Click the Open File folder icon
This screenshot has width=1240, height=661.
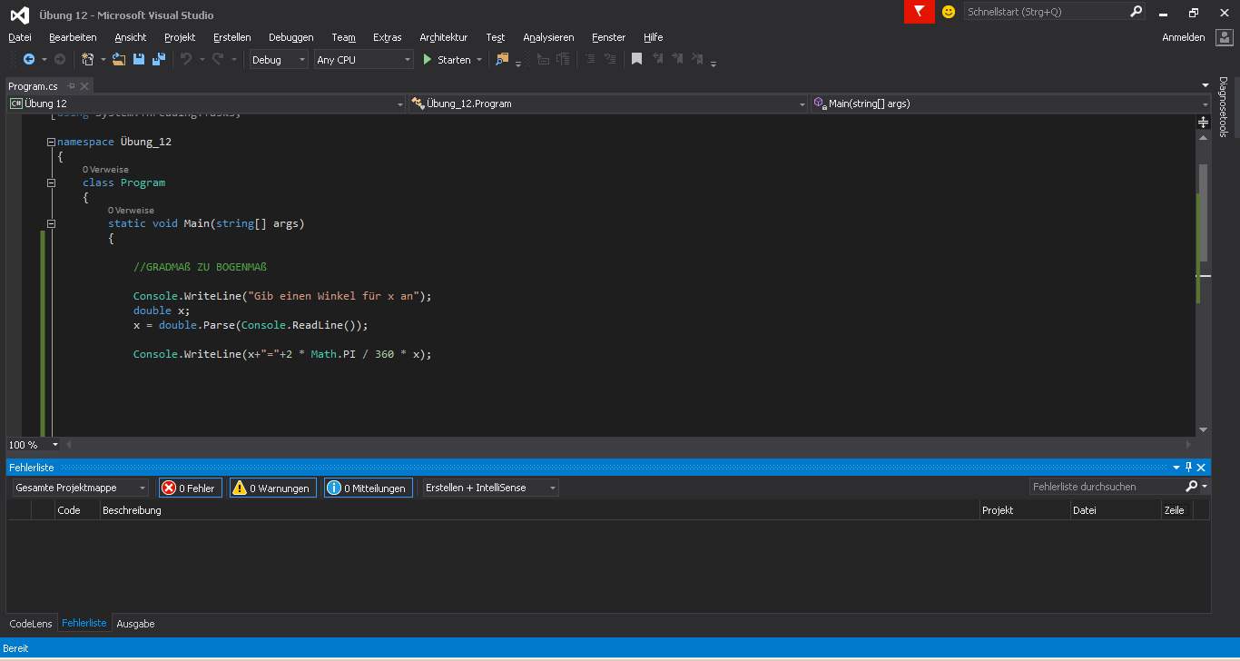(x=118, y=60)
